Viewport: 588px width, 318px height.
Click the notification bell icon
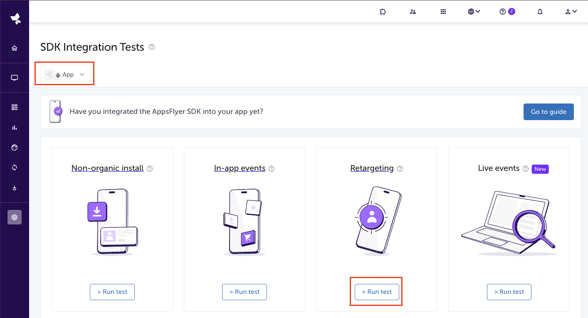(x=540, y=12)
